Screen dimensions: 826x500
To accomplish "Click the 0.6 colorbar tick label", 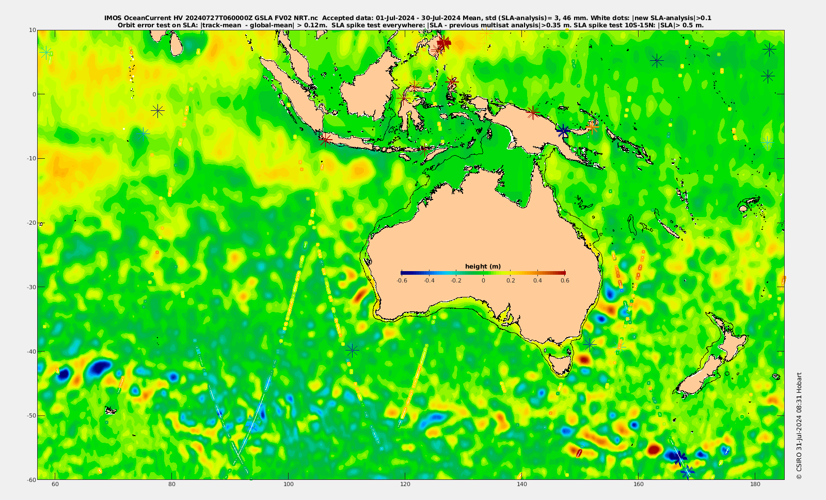I will [565, 280].
